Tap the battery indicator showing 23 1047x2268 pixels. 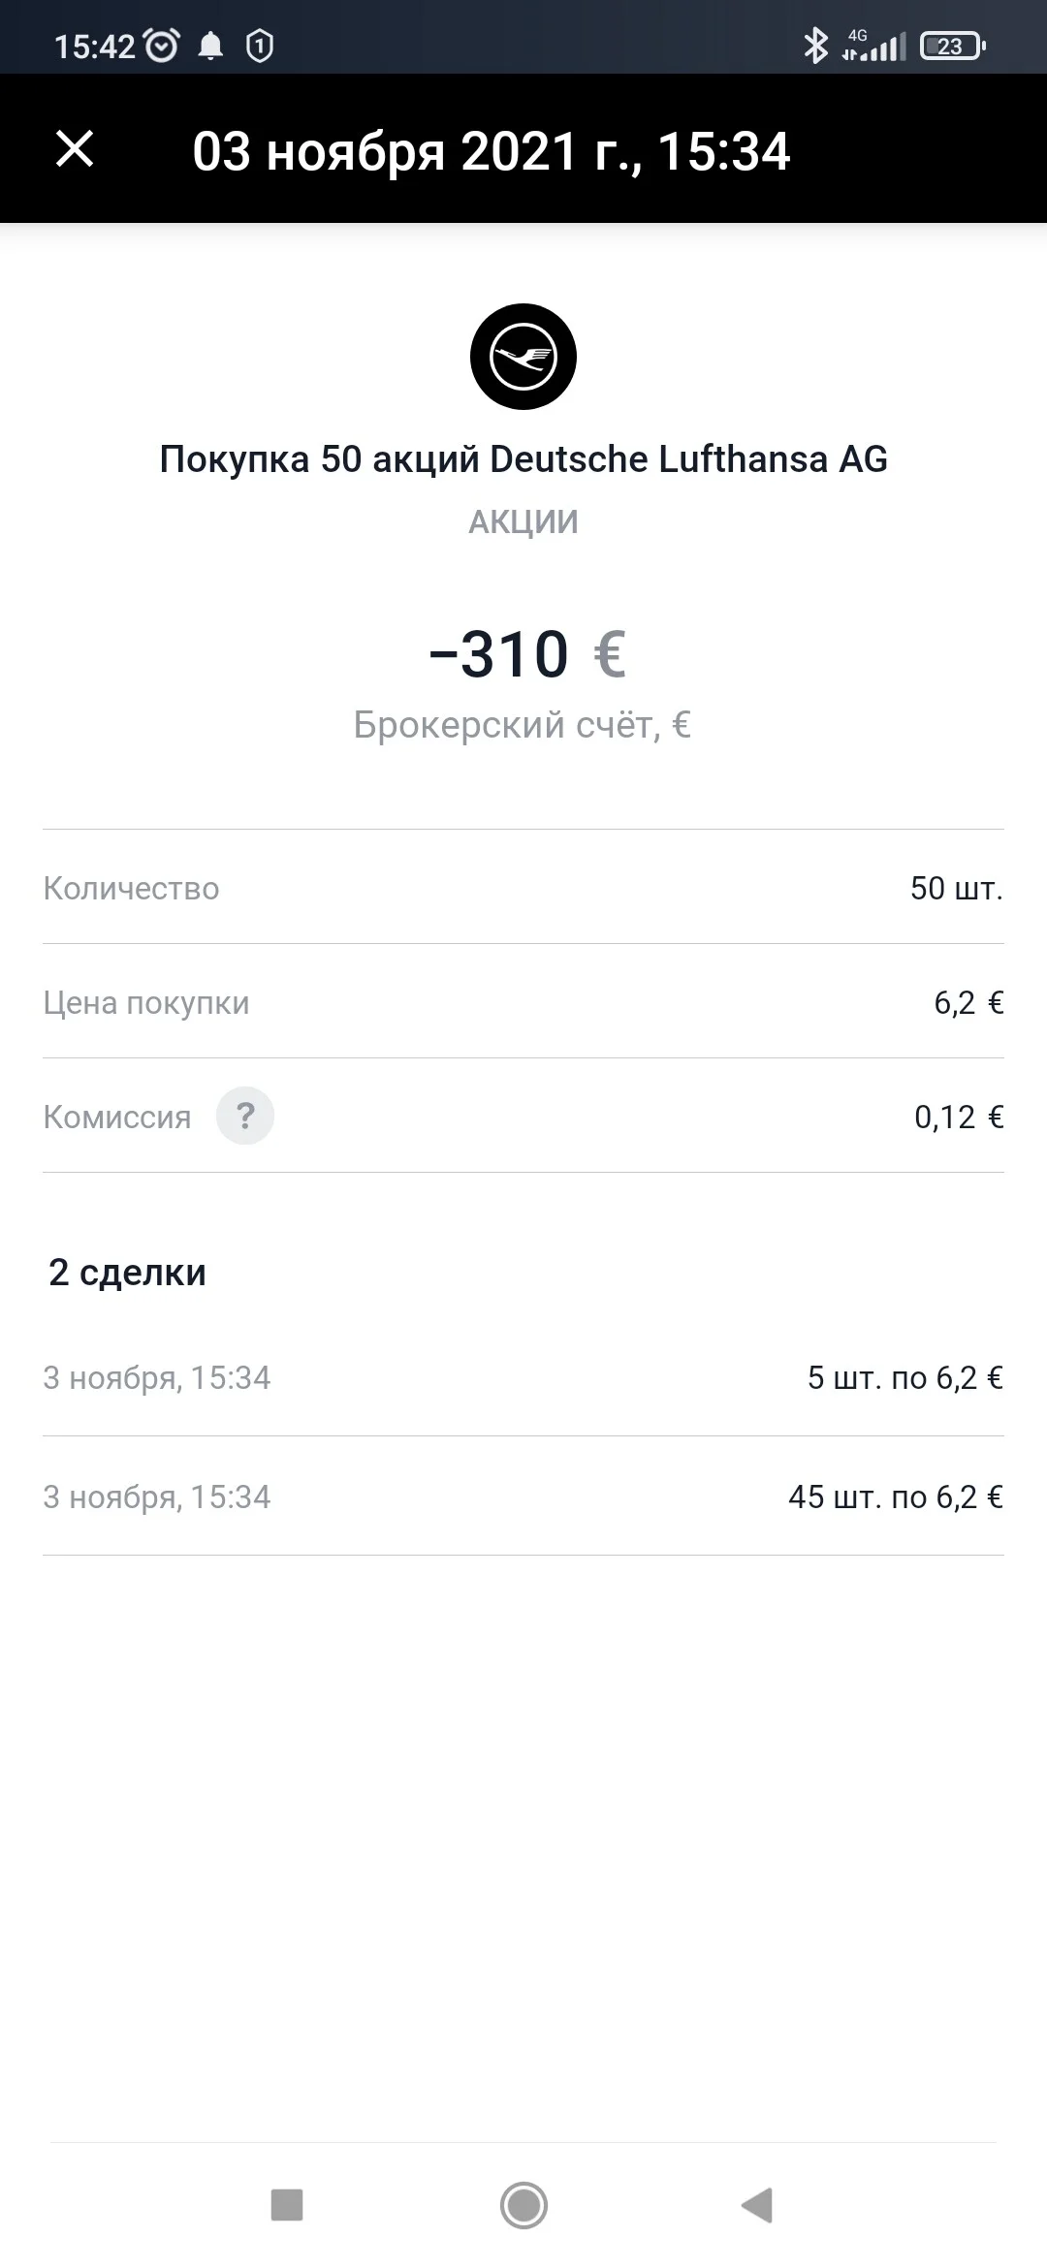[x=953, y=46]
